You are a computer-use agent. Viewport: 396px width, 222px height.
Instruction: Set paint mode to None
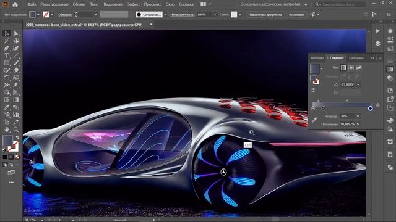(17, 157)
